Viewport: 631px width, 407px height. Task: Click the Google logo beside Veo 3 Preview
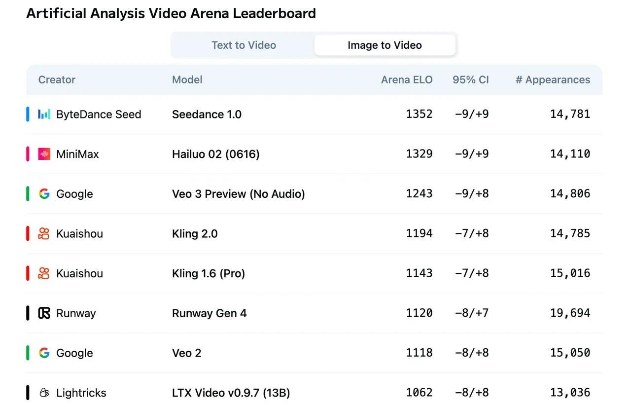(44, 194)
